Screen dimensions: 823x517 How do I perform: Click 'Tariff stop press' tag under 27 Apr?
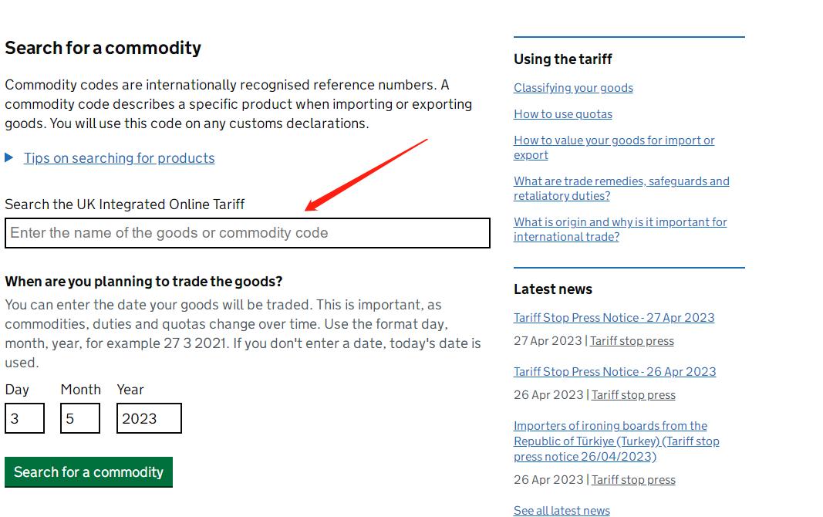(x=632, y=341)
